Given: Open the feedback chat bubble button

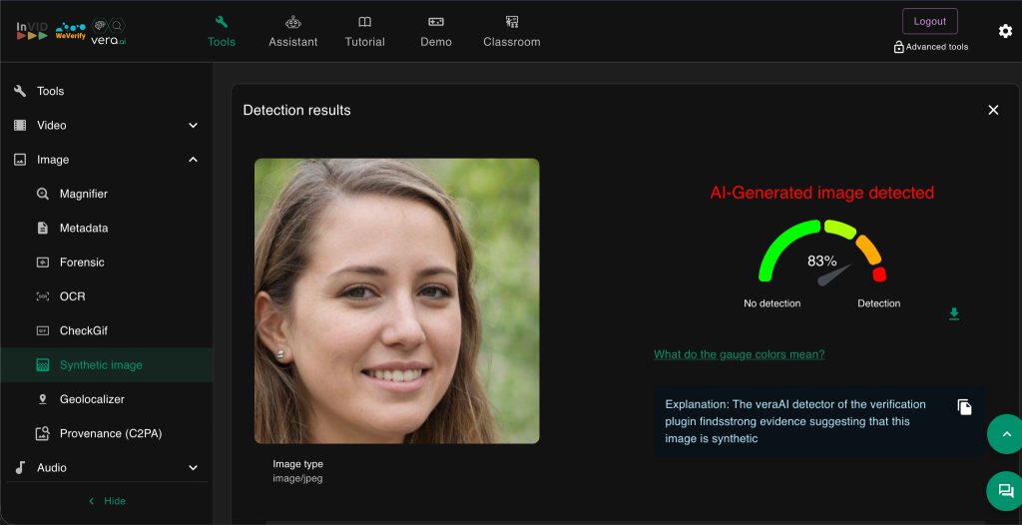Looking at the screenshot, I should pyautogui.click(x=1006, y=490).
